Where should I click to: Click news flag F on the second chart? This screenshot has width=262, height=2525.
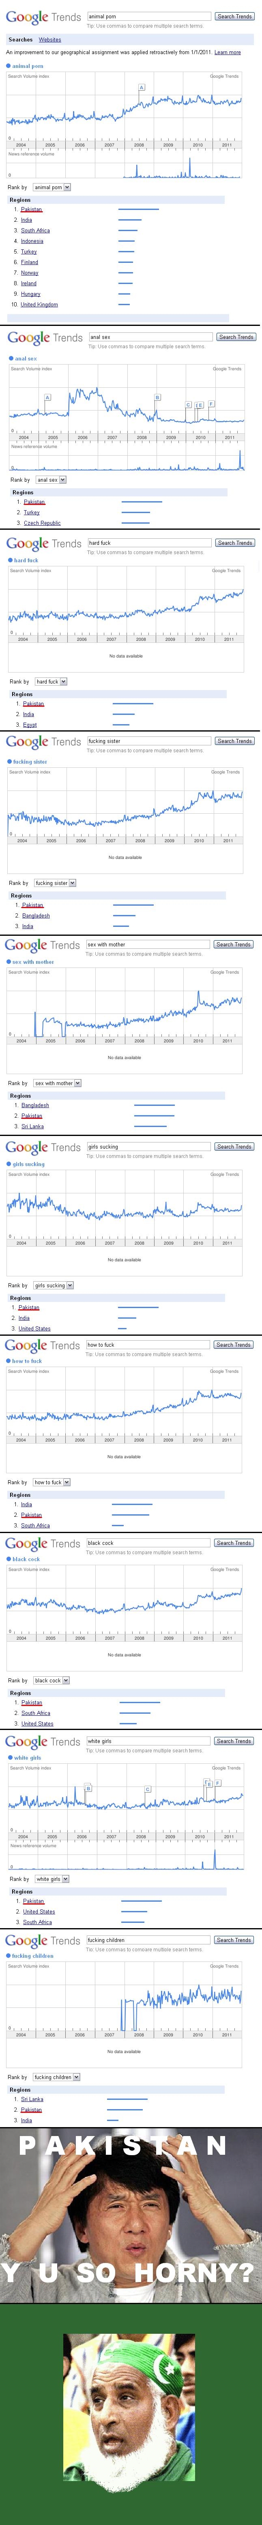[210, 404]
